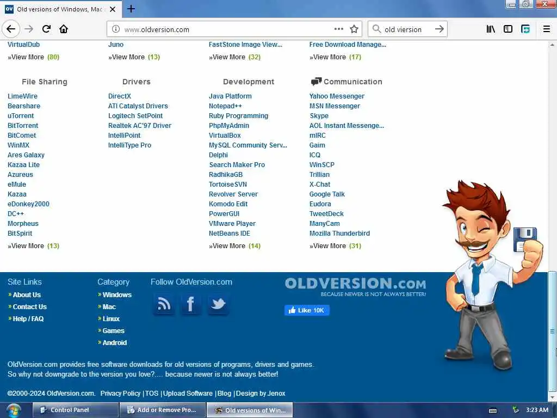Open the Help / FAQ link
Viewport: 557px width, 418px height.
28,319
